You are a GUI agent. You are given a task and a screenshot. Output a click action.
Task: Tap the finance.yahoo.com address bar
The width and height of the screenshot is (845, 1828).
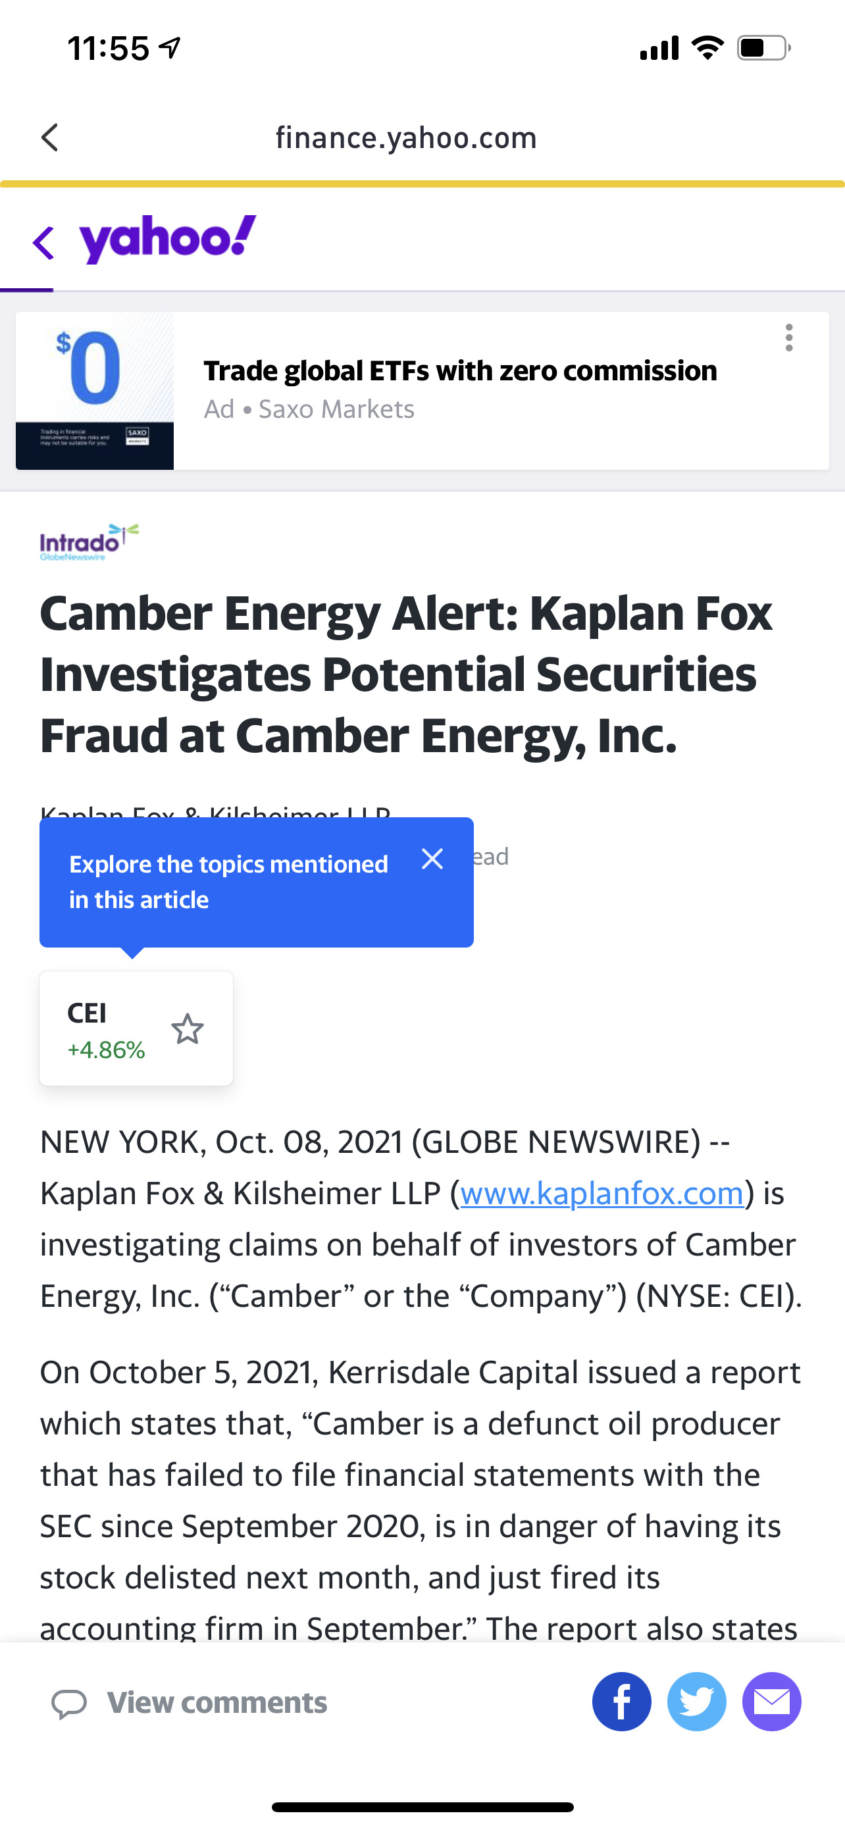[x=406, y=138]
